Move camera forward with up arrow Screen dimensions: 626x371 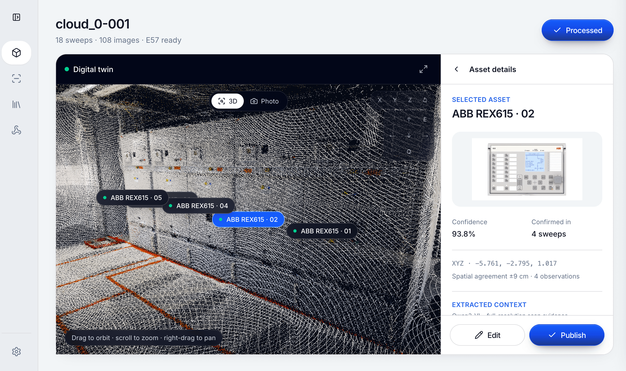409,119
